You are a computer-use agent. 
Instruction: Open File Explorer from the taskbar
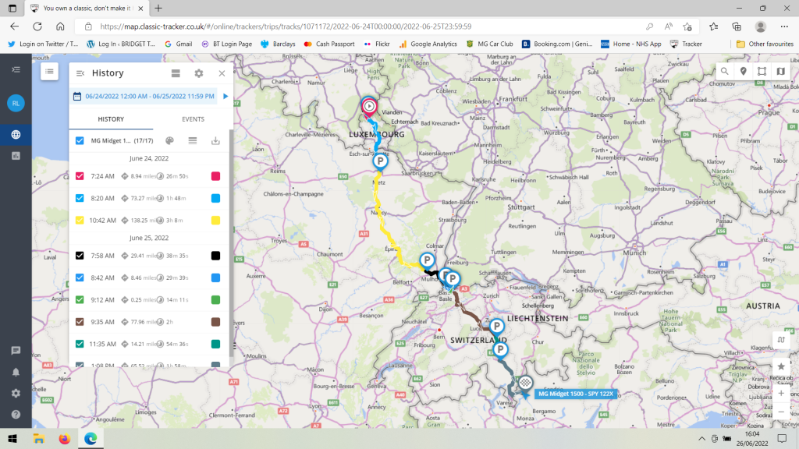(x=39, y=438)
